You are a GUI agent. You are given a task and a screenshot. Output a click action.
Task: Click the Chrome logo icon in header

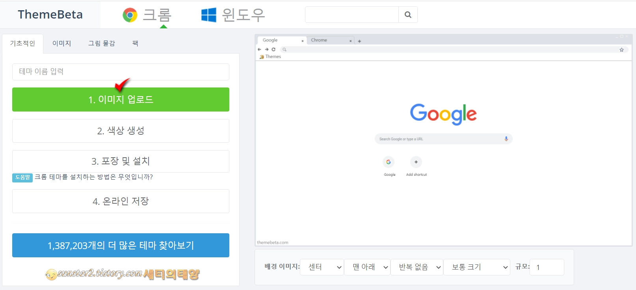click(x=130, y=15)
